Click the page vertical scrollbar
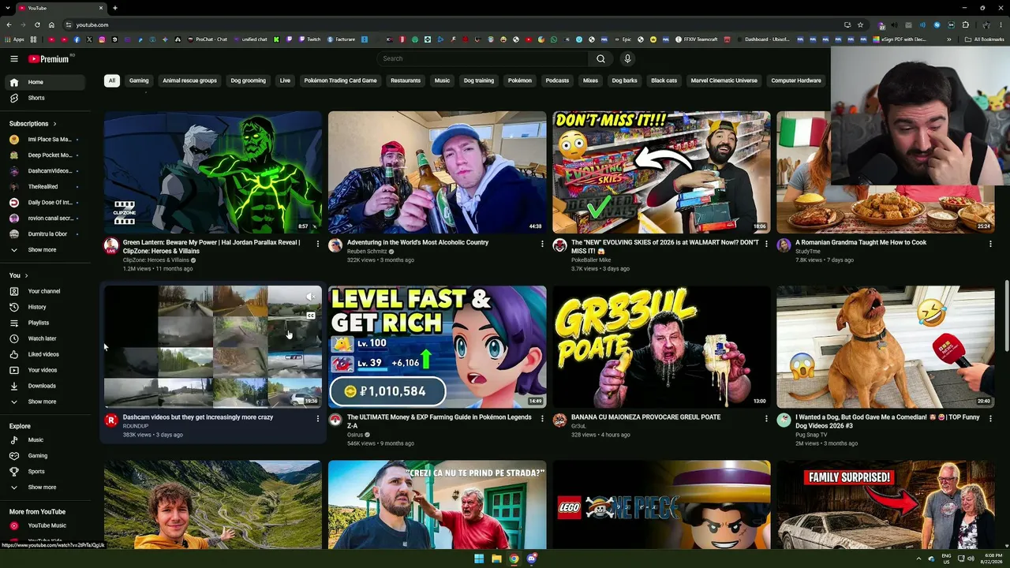The image size is (1010, 568). 1006,316
